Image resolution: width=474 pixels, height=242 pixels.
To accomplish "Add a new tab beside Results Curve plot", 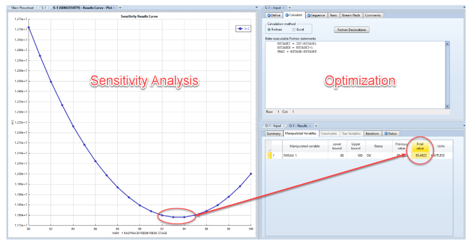I will pyautogui.click(x=120, y=7).
